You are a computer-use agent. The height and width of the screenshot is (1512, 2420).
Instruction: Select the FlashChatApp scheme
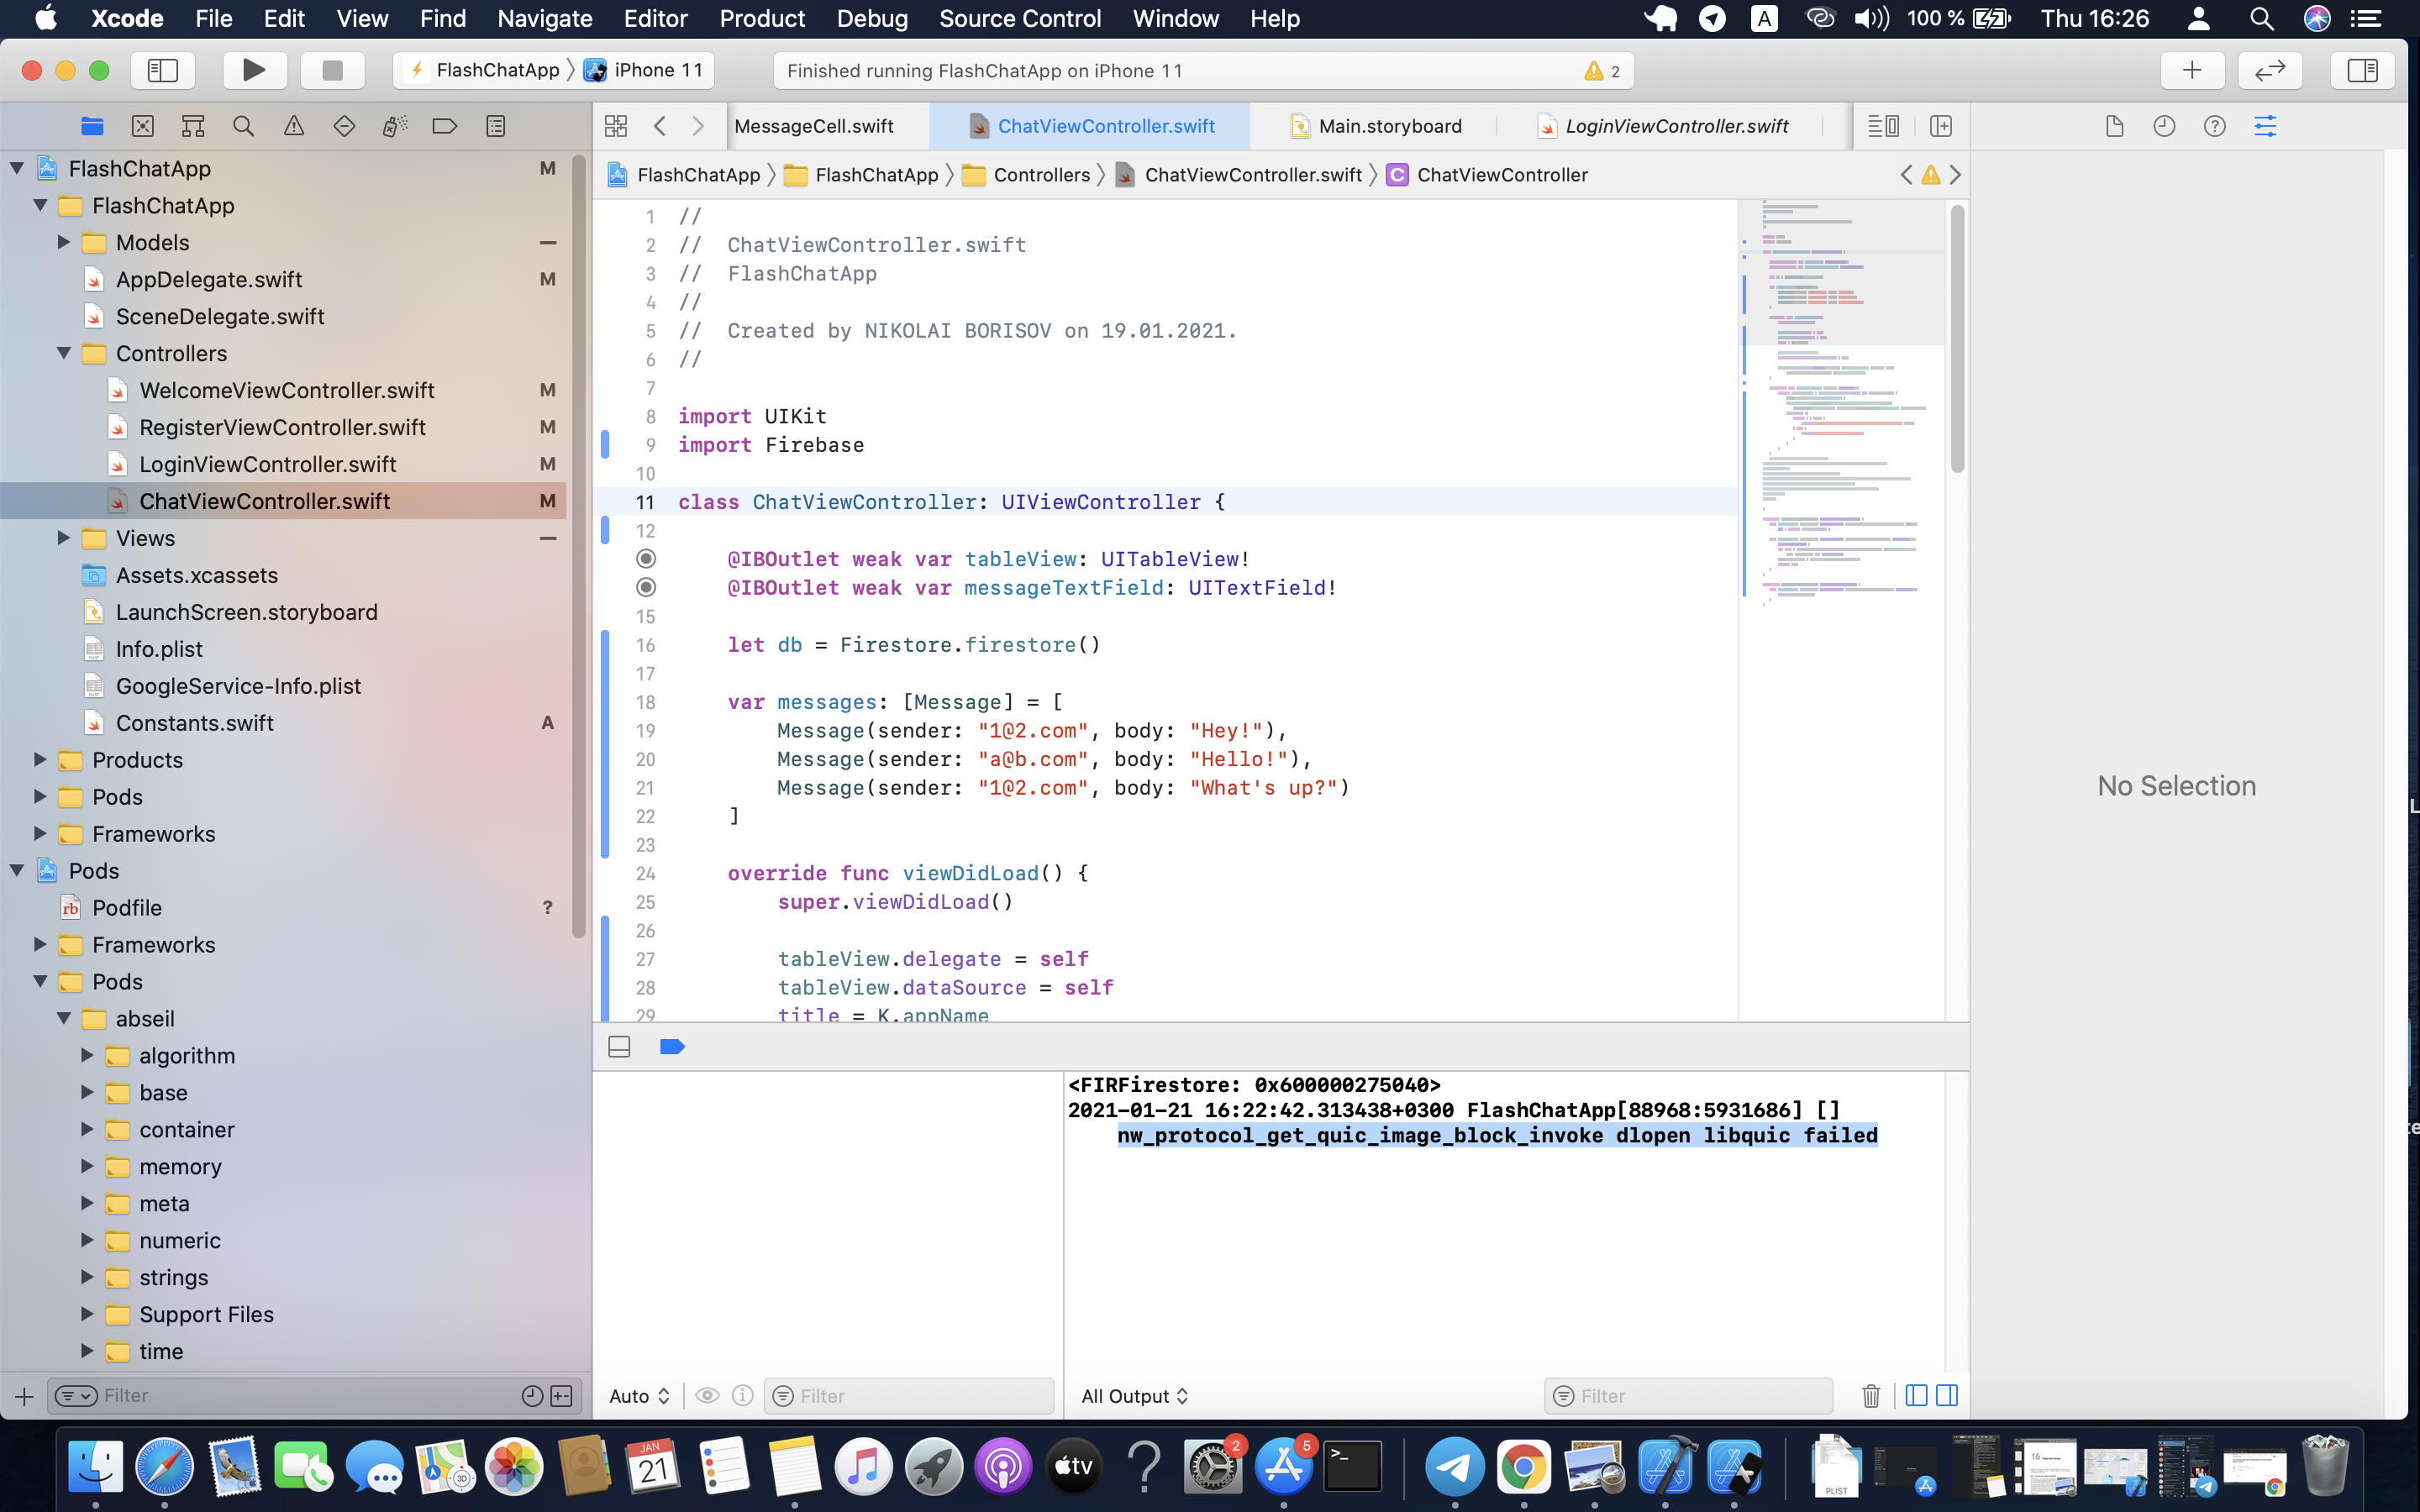point(484,70)
